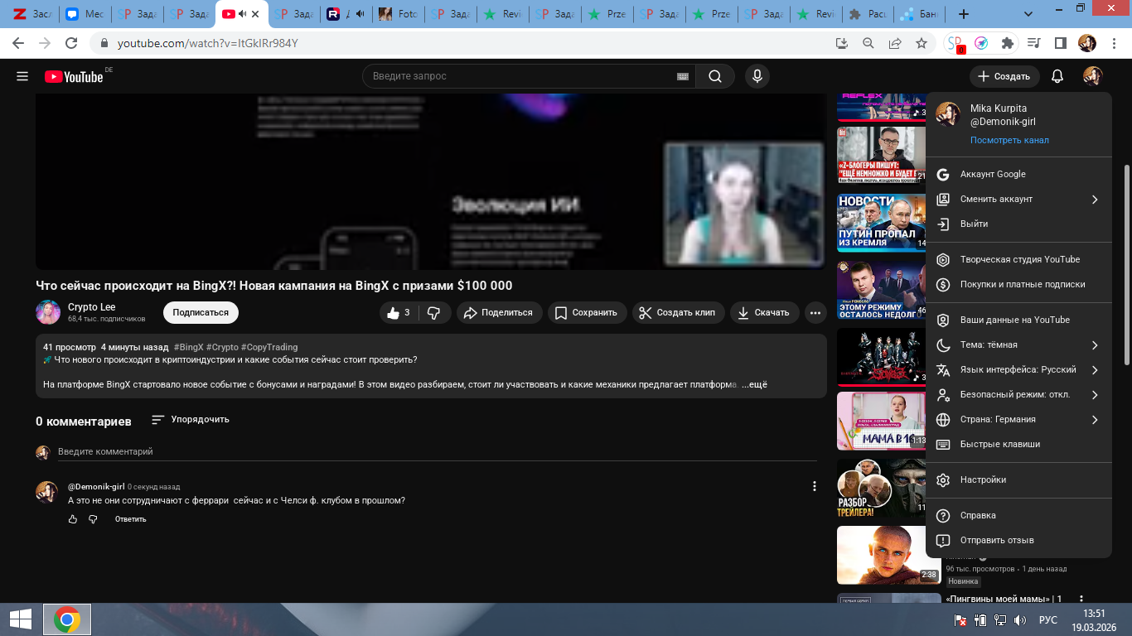1132x636 pixels.
Task: Dislike the BingX video
Action: [x=434, y=312]
